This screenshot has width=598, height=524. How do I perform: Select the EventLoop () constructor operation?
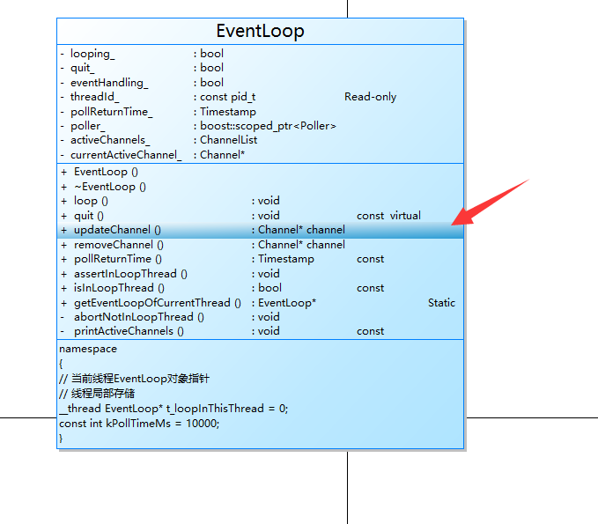260,172
